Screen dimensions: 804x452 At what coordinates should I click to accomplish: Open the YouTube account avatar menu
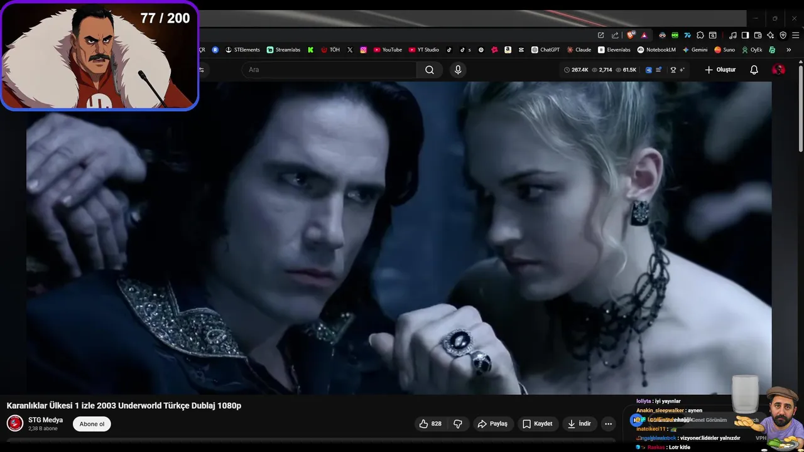click(778, 70)
